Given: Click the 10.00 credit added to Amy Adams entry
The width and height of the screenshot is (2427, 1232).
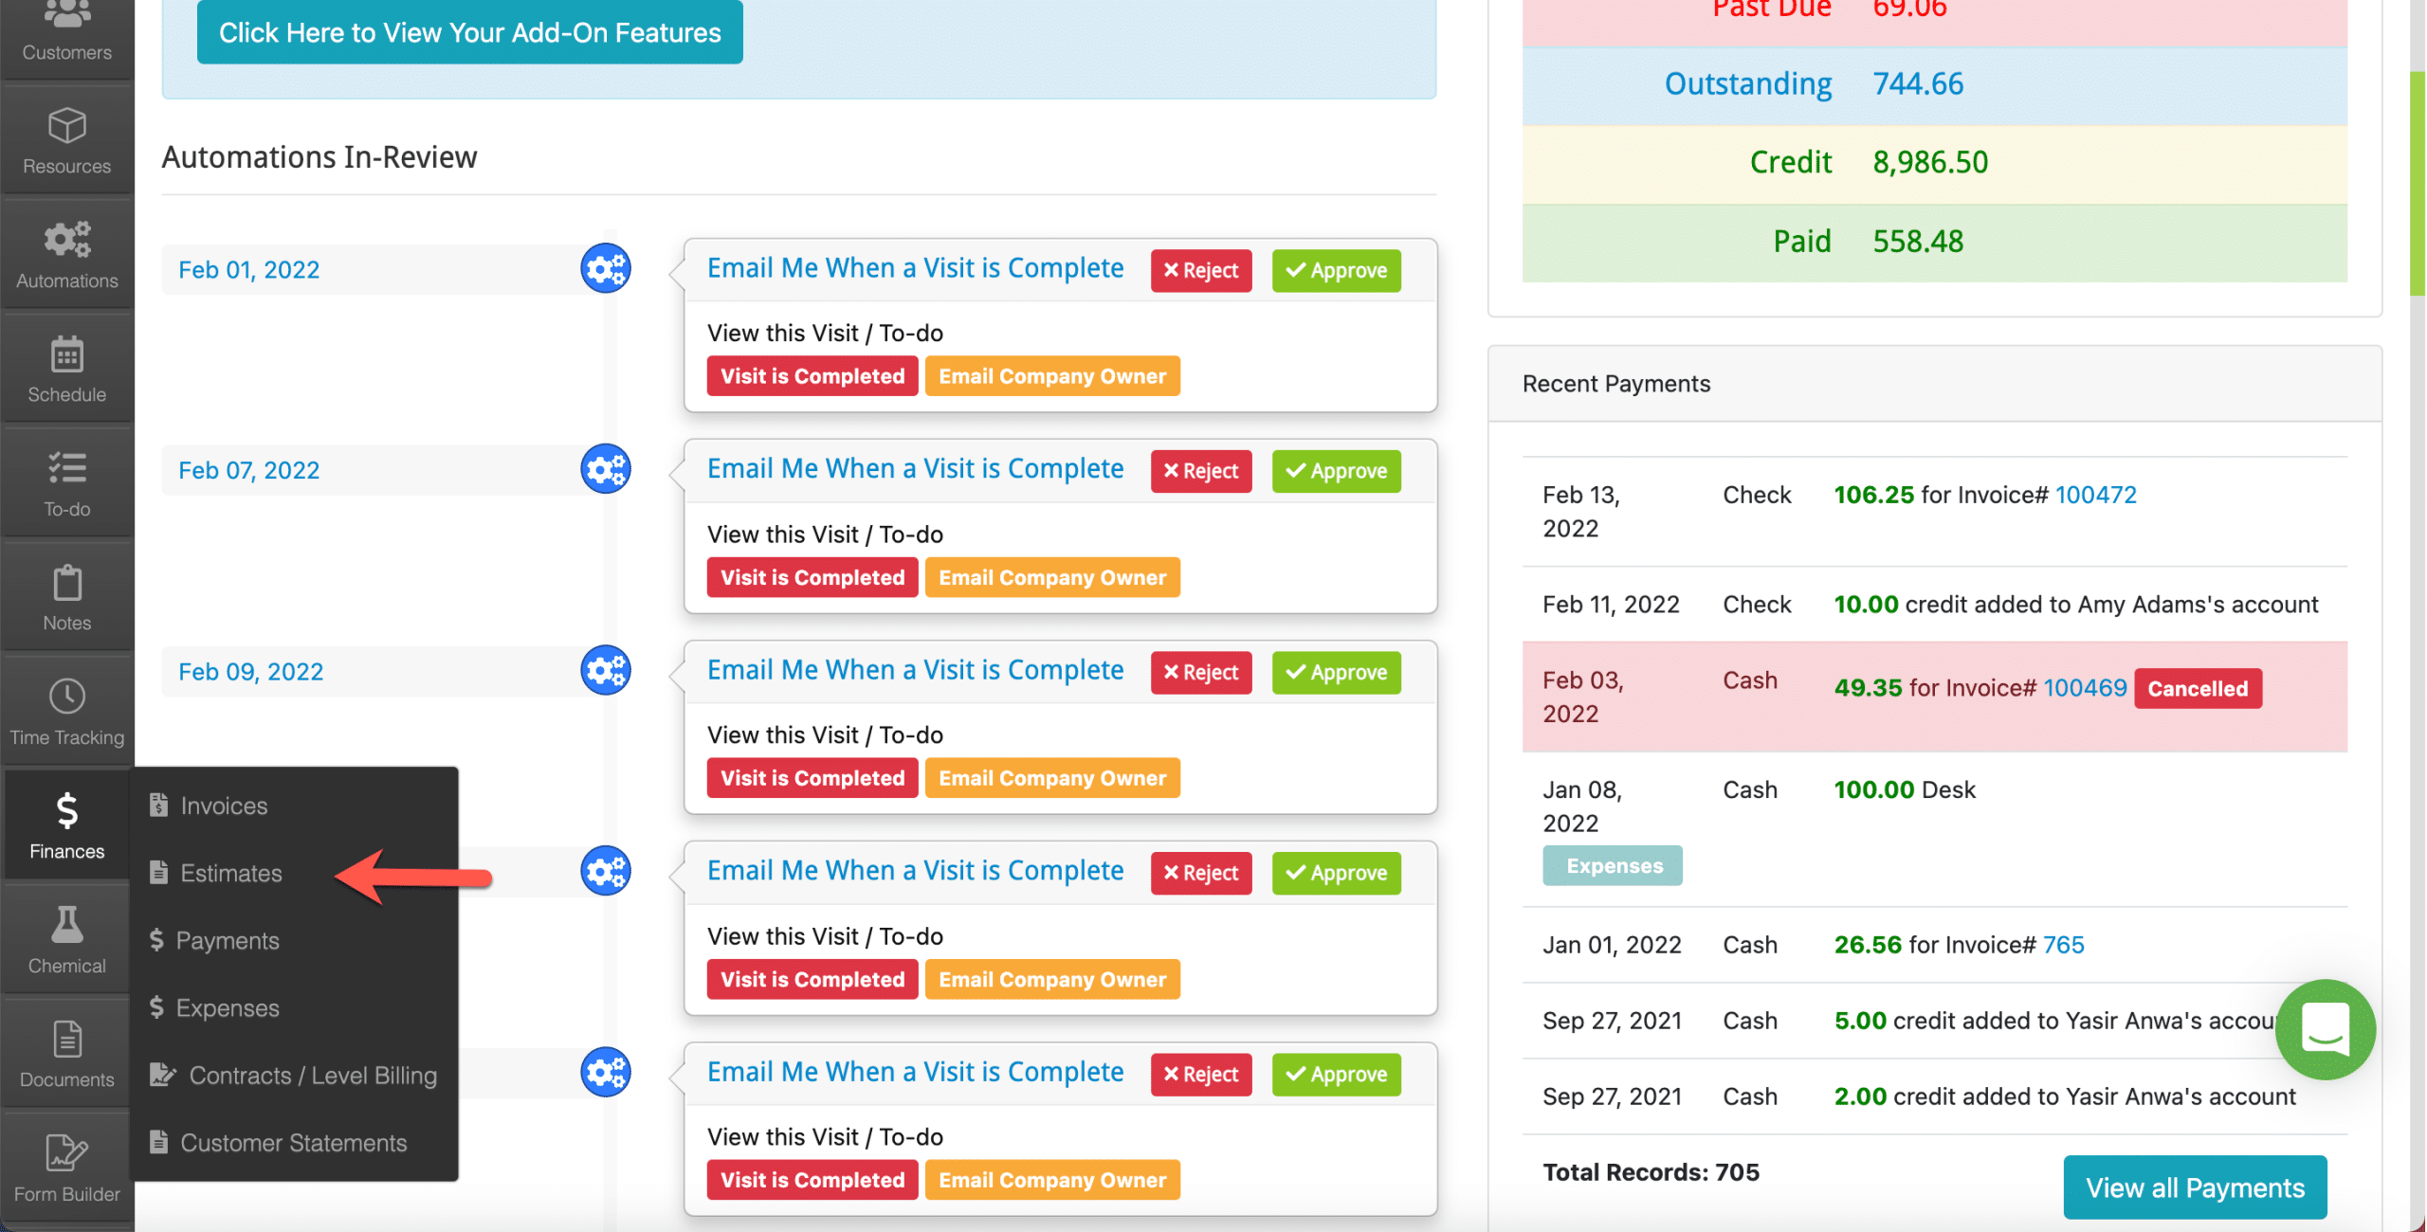Looking at the screenshot, I should pos(2076,605).
